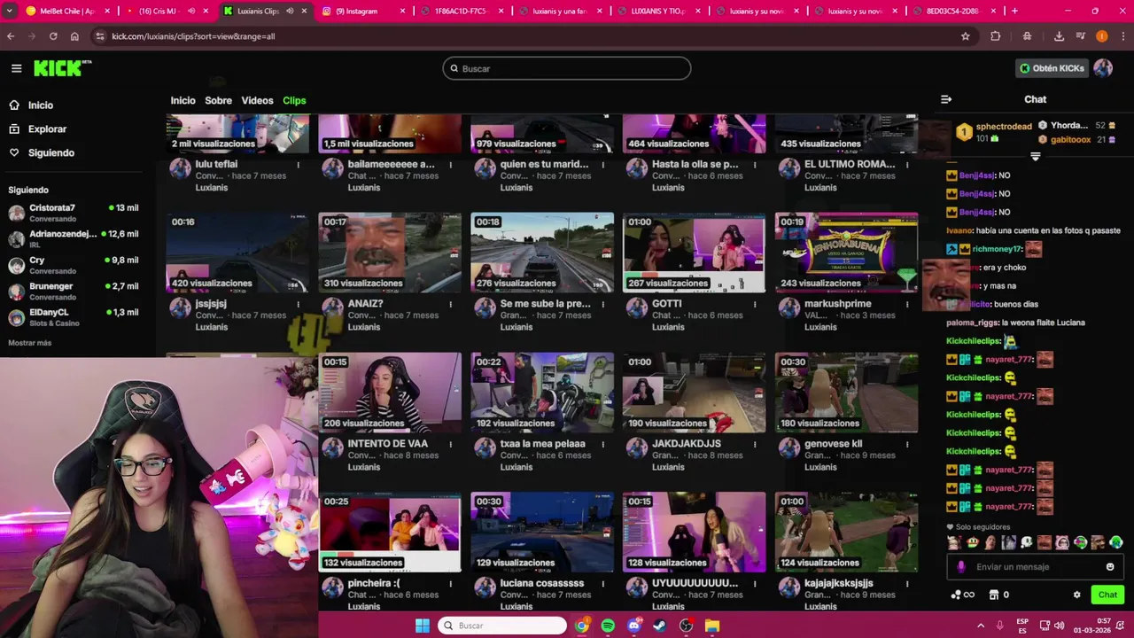Click the 'Enviar un mensaje' chat input
The height and width of the screenshot is (638, 1134).
coord(1035,567)
